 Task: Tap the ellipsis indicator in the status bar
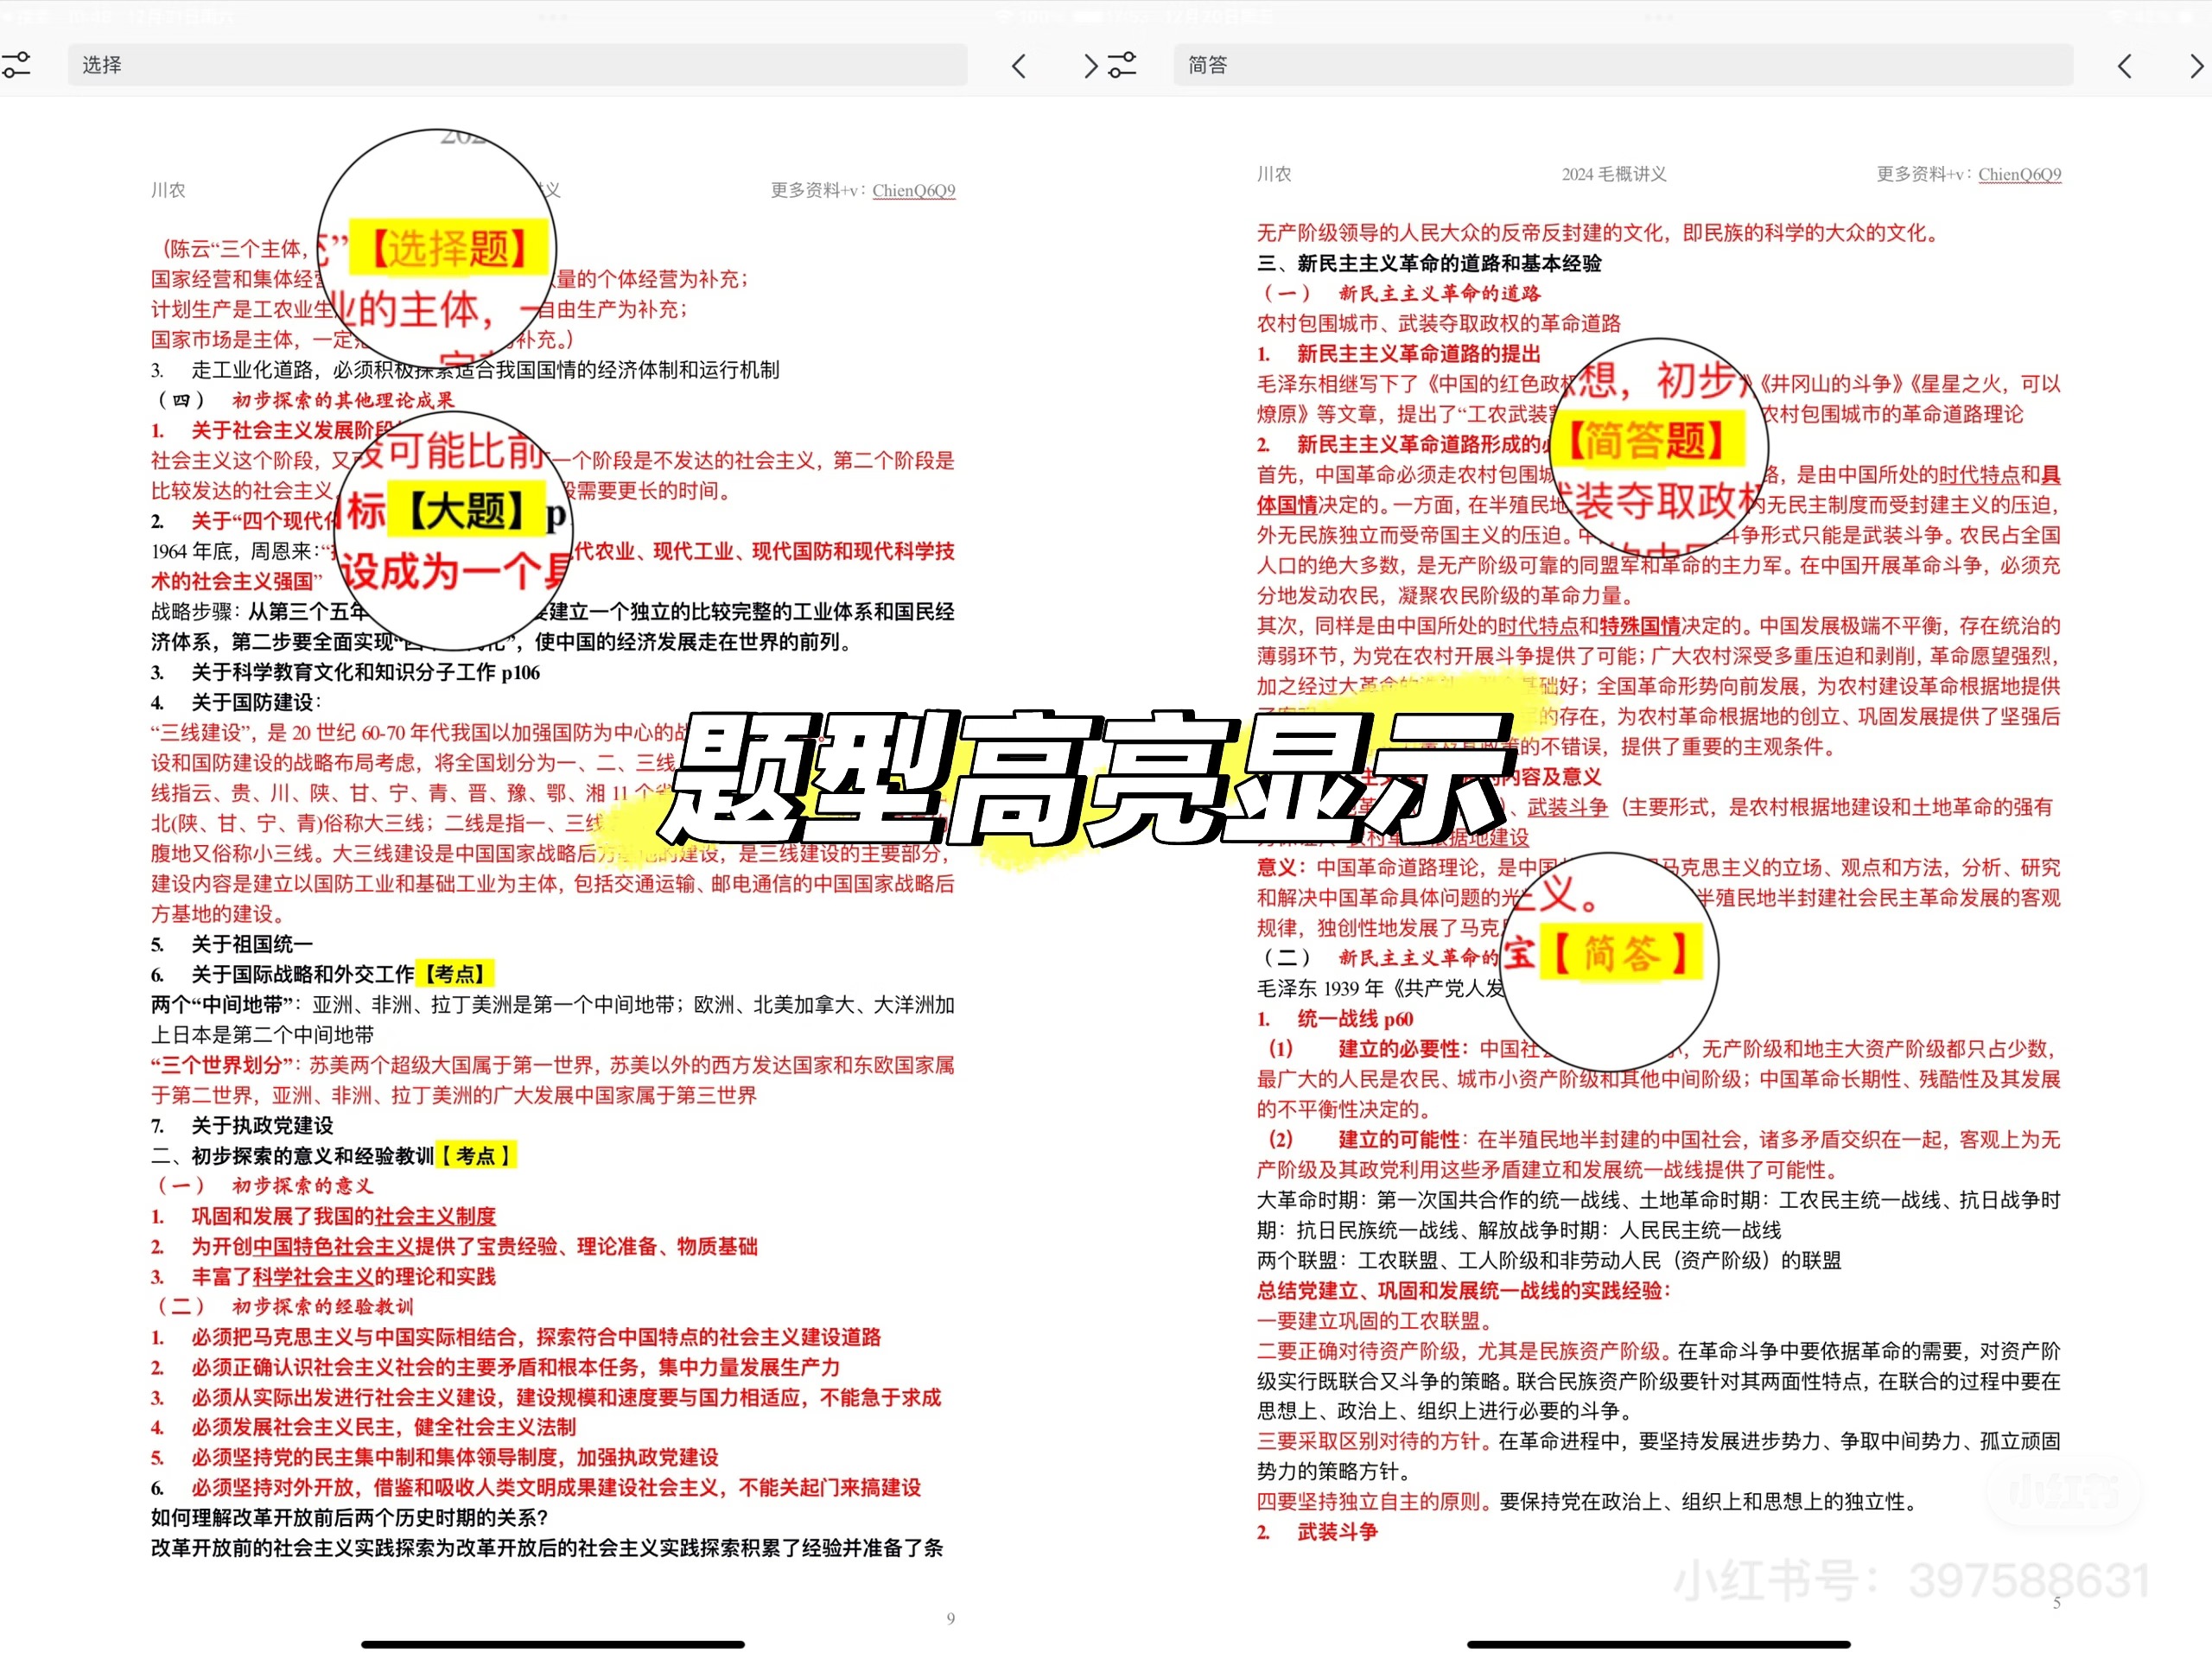tap(551, 16)
